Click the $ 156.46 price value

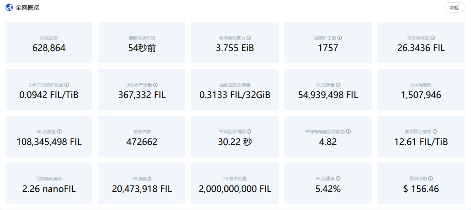pyautogui.click(x=421, y=189)
